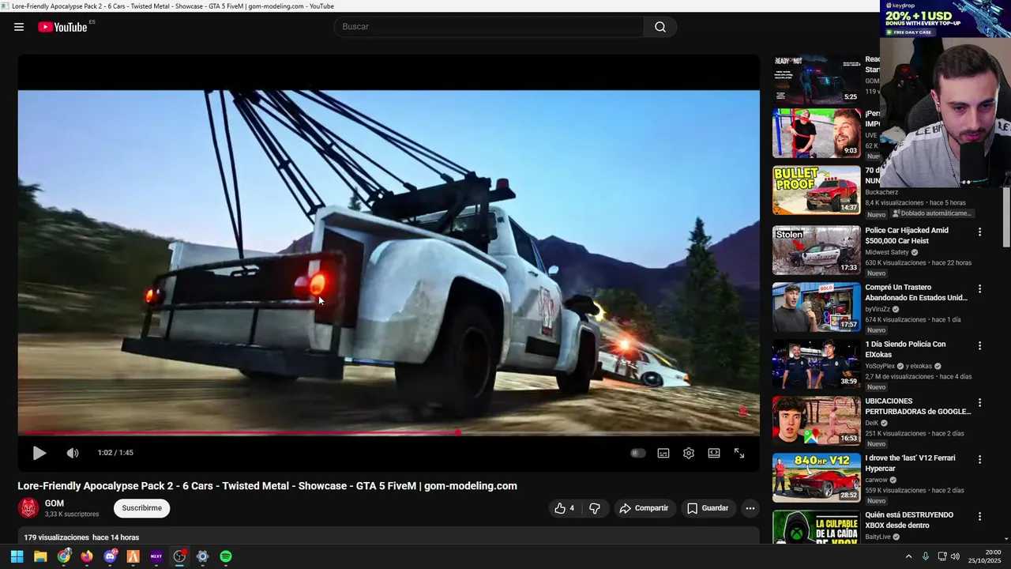Show hidden system tray icons
Image resolution: width=1011 pixels, height=569 pixels.
[x=908, y=556]
